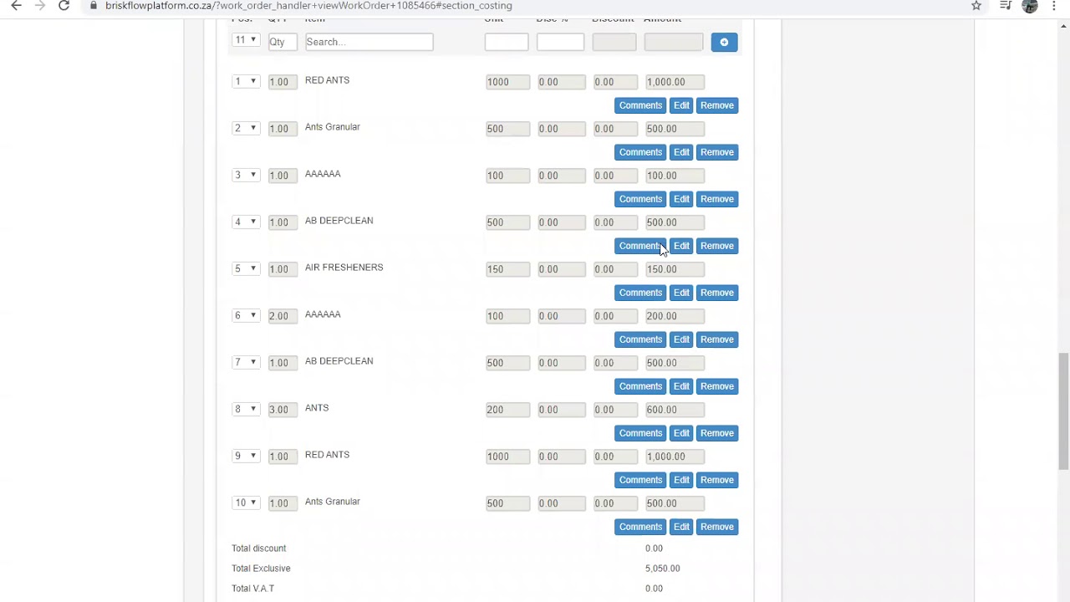
Task: Open the browser three-dot menu
Action: (x=1054, y=6)
